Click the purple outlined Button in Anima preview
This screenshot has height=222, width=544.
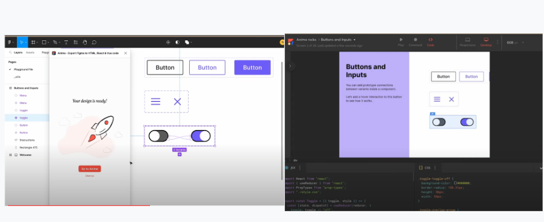tap(471, 76)
